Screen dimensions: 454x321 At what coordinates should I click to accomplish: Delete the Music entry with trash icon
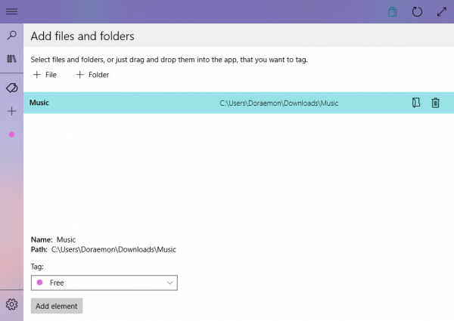pos(436,103)
